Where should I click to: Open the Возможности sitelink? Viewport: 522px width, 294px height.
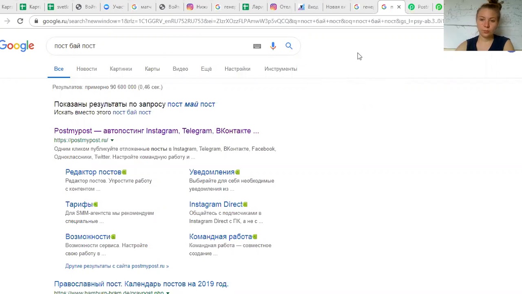click(88, 236)
